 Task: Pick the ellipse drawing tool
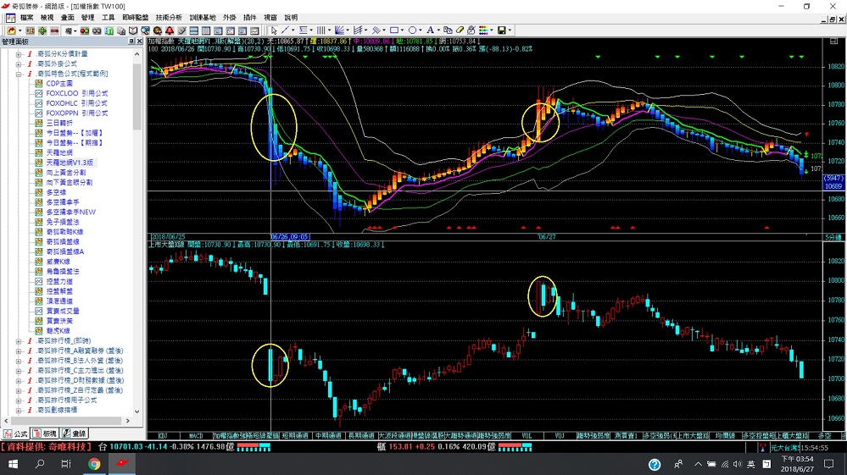pyautogui.click(x=413, y=30)
